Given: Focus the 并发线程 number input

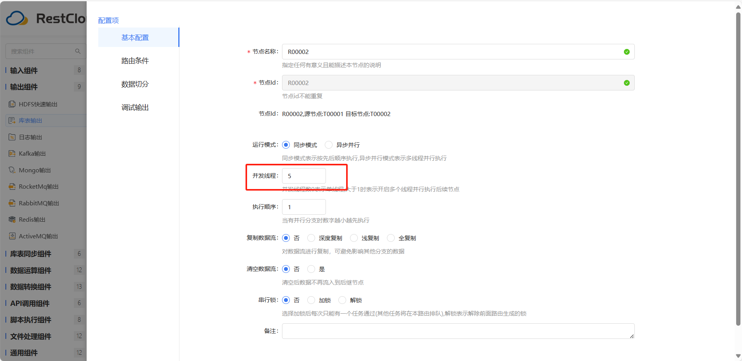Looking at the screenshot, I should pos(304,176).
